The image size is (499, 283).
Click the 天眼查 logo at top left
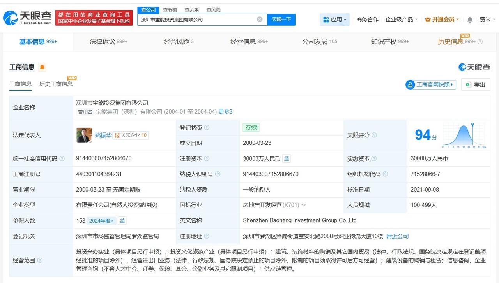pyautogui.click(x=27, y=18)
